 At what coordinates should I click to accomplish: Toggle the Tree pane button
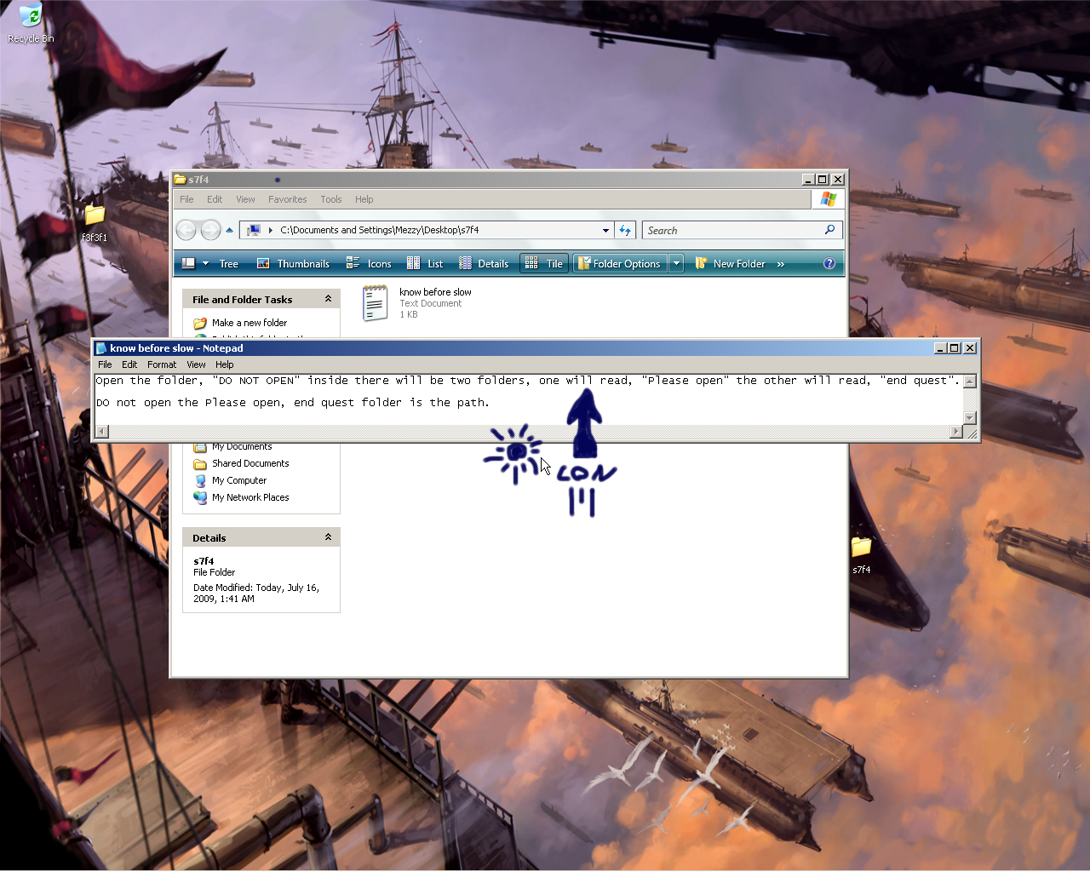219,264
